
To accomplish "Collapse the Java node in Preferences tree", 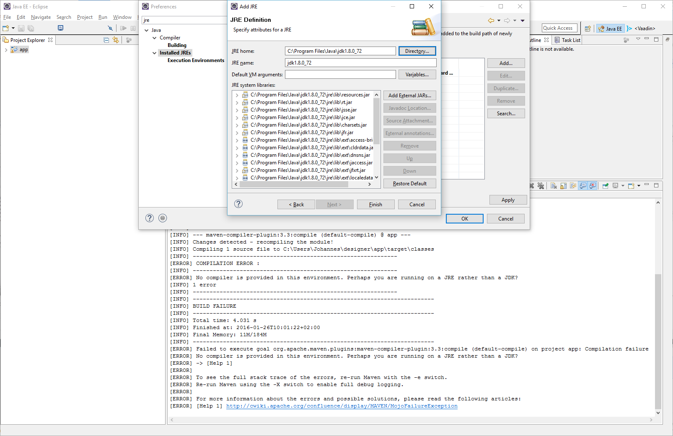I will (x=146, y=30).
